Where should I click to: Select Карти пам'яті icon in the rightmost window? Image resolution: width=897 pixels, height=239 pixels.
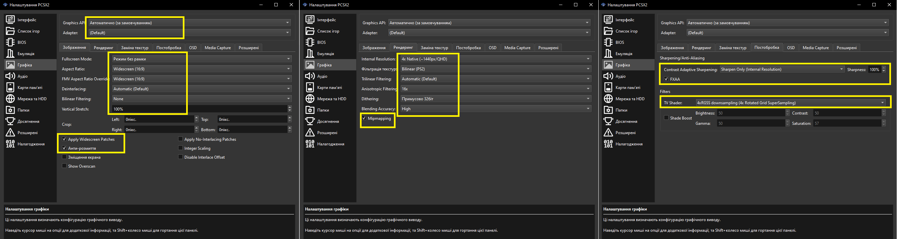[608, 88]
